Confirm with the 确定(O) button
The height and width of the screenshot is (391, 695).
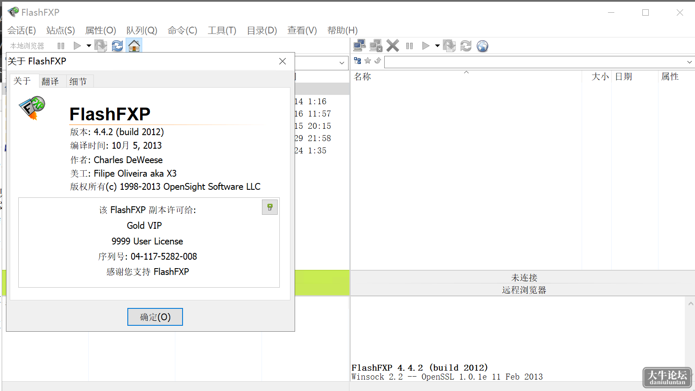(155, 317)
